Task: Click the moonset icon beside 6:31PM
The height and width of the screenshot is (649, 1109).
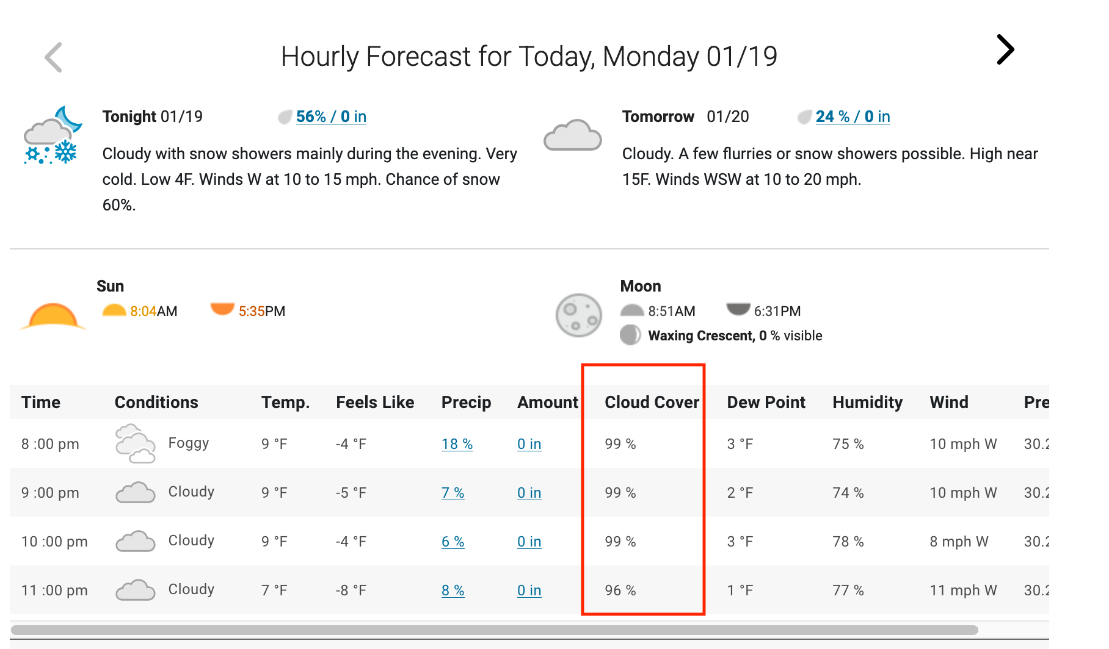Action: click(x=738, y=309)
